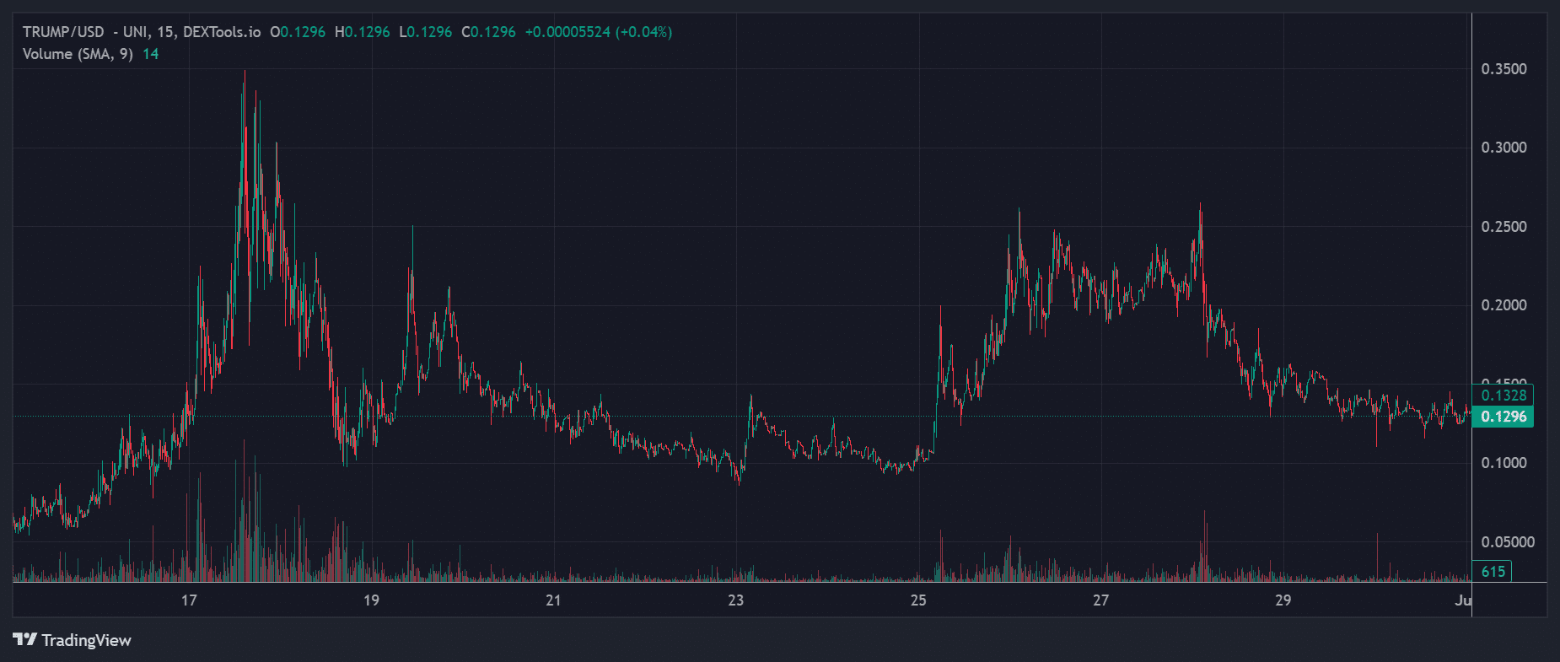The height and width of the screenshot is (662, 1560).
Task: Click the +0.00005524 (+0.04%) change text
Action: pyautogui.click(x=599, y=32)
